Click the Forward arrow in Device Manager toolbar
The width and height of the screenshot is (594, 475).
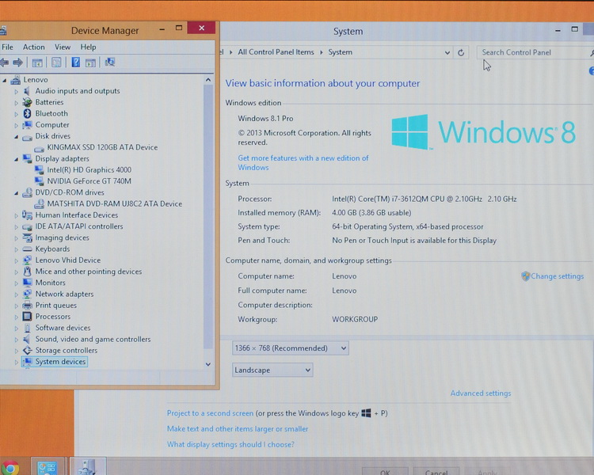point(17,63)
